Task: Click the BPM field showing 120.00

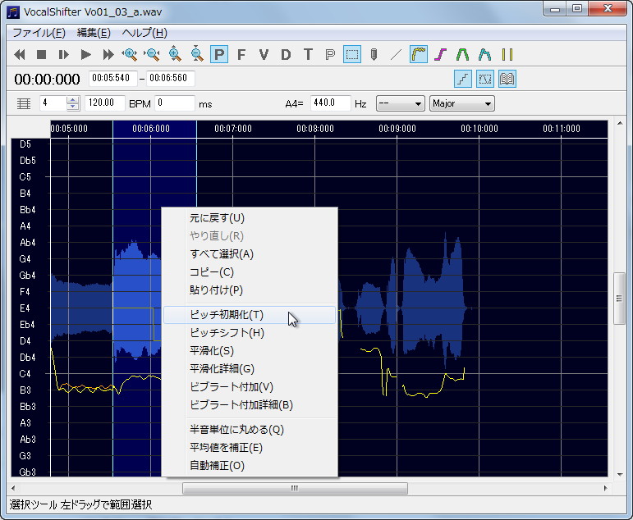Action: (105, 103)
